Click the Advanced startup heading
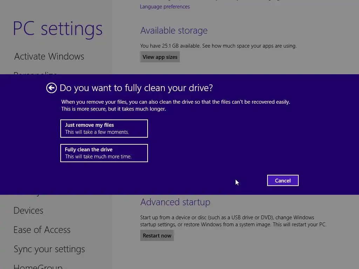 (x=175, y=202)
